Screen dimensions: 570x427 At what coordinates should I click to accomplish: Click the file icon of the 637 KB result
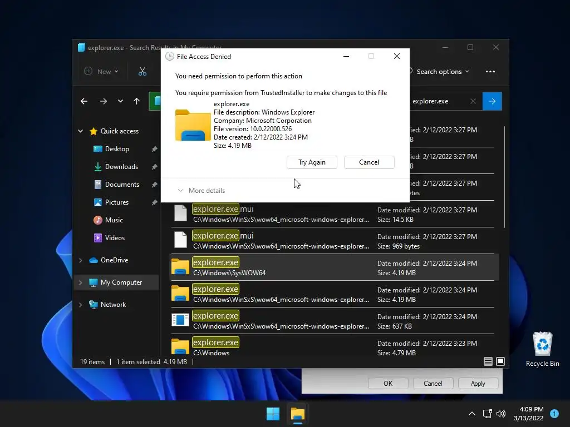[180, 320]
